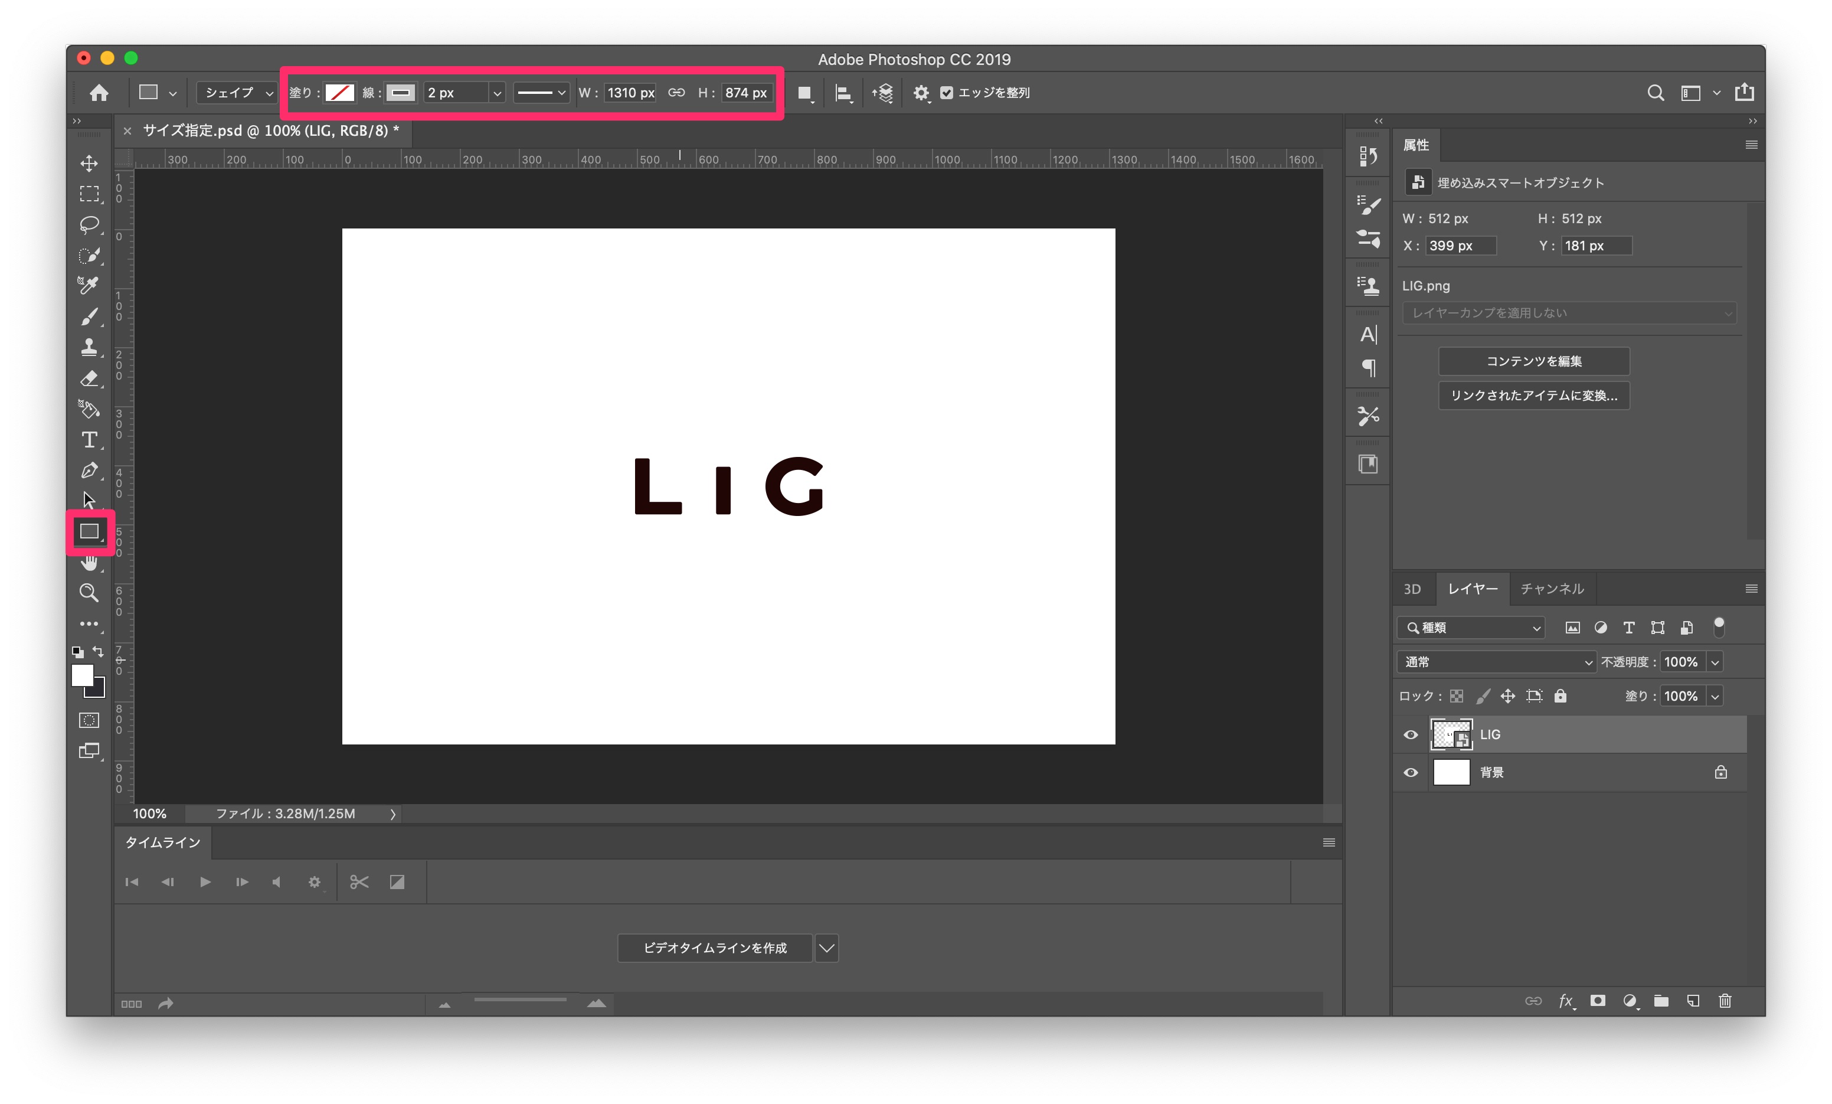1832x1104 pixels.
Task: Select the Hand tool
Action: pos(89,563)
